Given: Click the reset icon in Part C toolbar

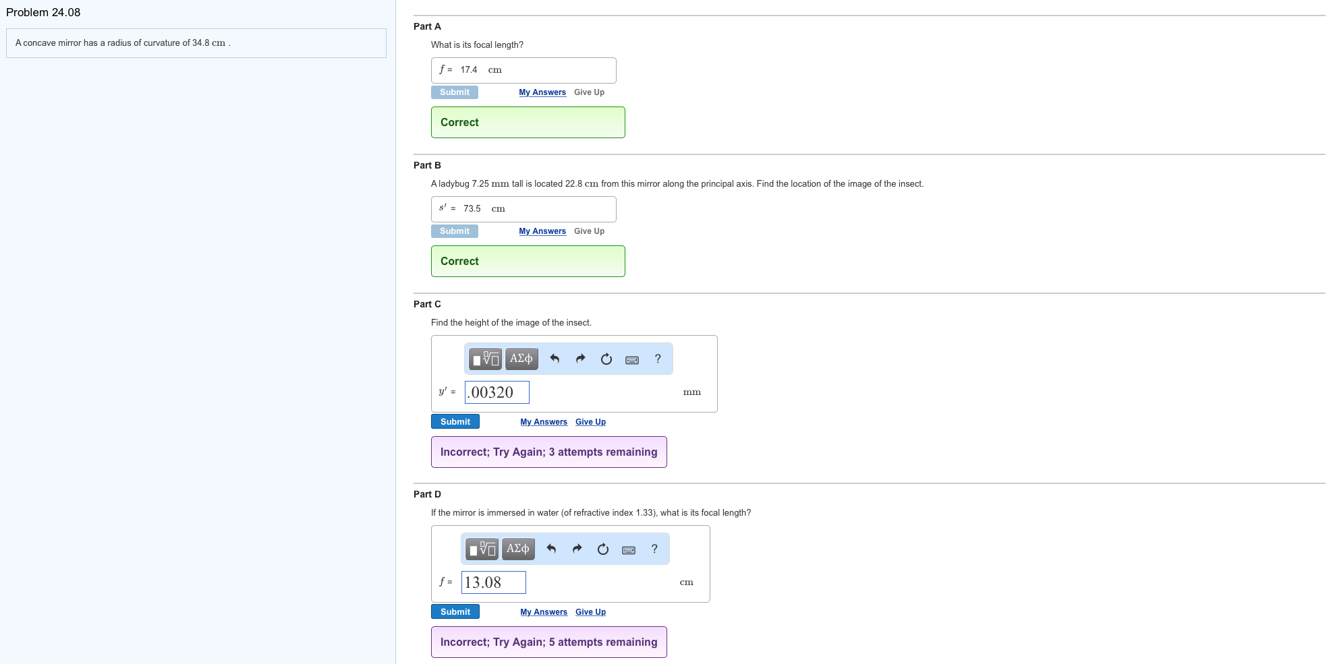Looking at the screenshot, I should pos(606,359).
